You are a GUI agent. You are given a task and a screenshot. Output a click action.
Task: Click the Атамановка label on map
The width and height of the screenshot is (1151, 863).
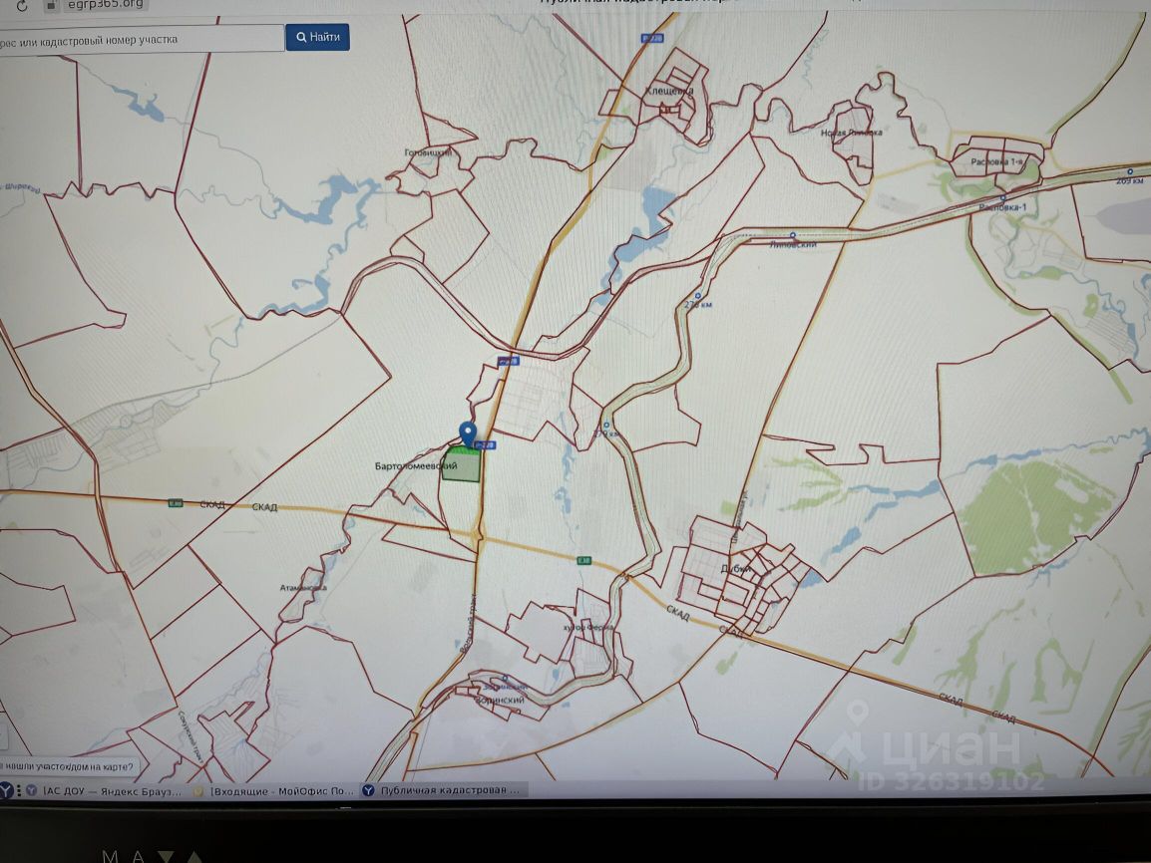(303, 588)
